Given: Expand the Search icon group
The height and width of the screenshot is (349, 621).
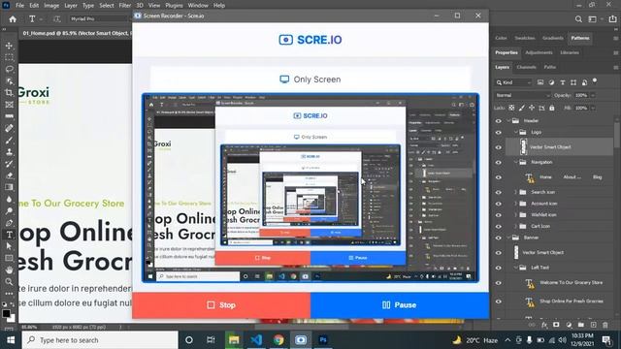Looking at the screenshot, I should [516, 192].
